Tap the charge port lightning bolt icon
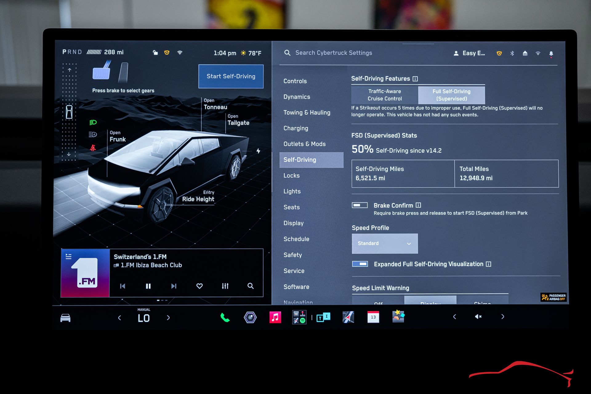 coord(259,151)
